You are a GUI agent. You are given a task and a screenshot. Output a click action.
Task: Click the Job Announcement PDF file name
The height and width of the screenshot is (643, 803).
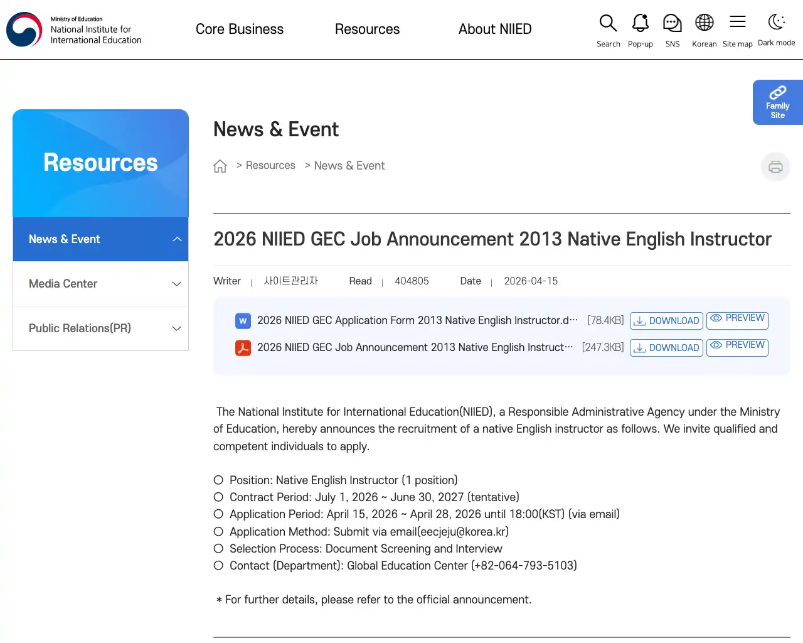415,347
